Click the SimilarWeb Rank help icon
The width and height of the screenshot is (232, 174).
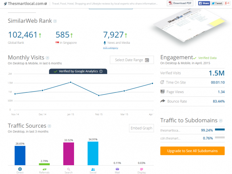pyautogui.click(x=55, y=21)
